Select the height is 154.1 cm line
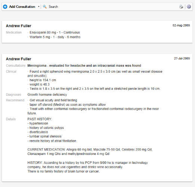Screen dimensions: 195x187 coord(43,80)
